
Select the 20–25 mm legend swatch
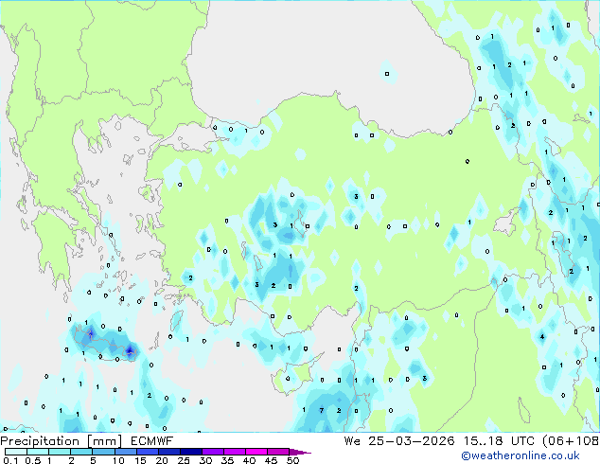[169, 452]
